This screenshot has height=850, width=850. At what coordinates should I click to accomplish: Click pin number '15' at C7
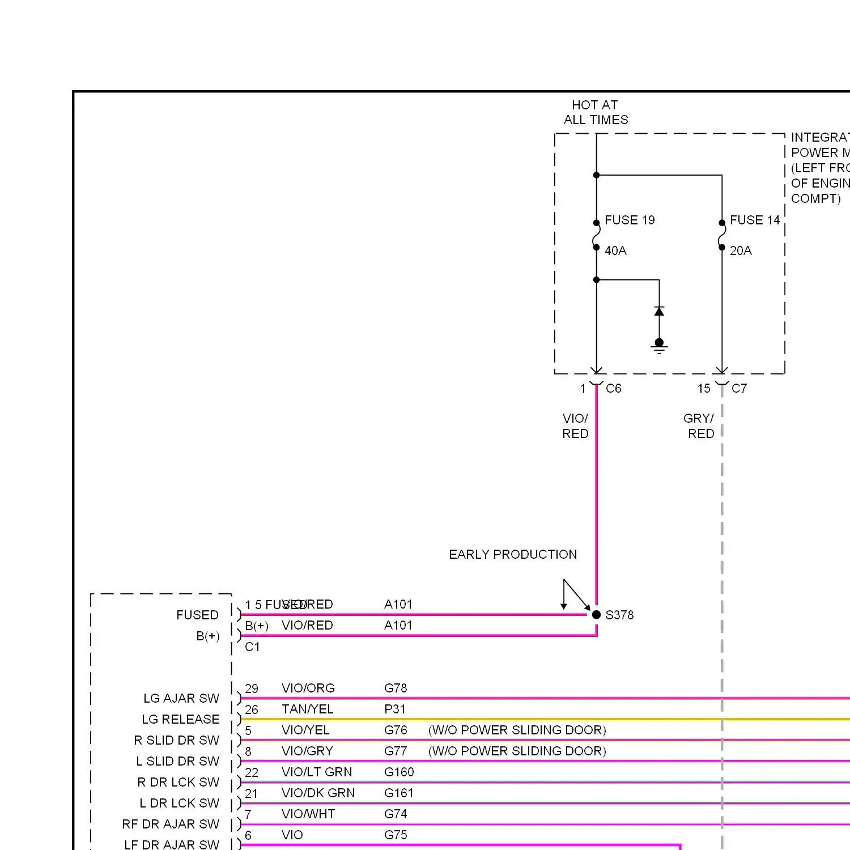pos(704,388)
